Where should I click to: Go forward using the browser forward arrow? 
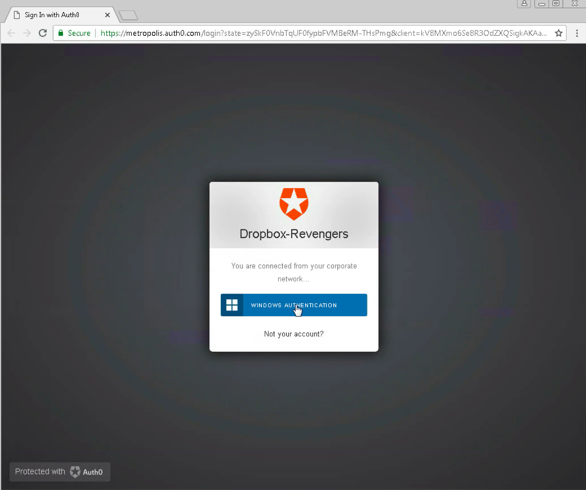[x=27, y=33]
